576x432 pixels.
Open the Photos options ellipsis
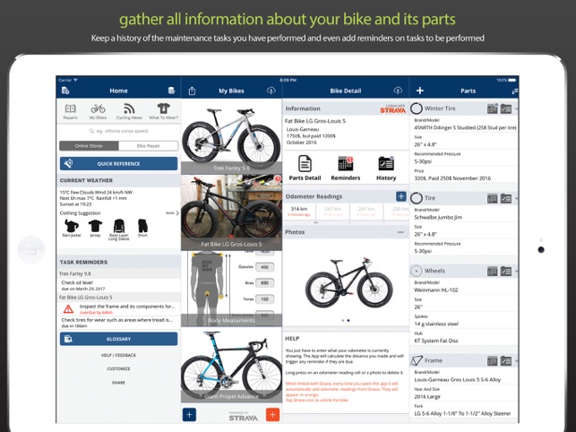[400, 232]
